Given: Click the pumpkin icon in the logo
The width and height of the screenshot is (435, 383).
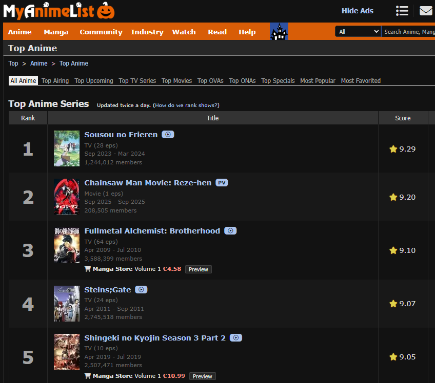Looking at the screenshot, I should pos(106,11).
